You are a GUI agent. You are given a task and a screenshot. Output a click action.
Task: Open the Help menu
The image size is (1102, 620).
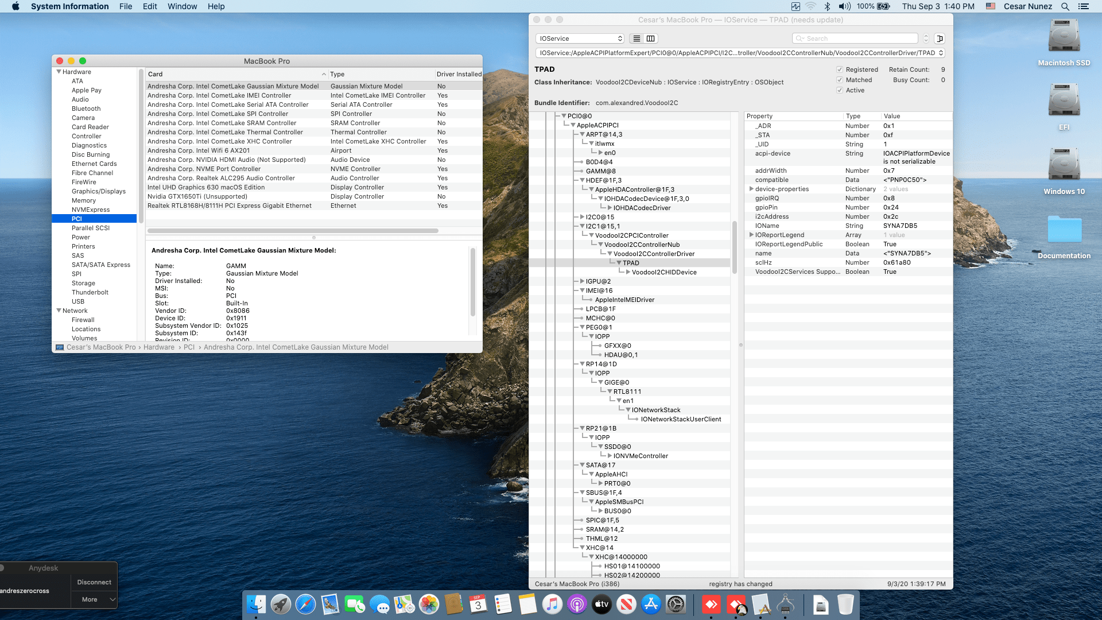coord(216,6)
